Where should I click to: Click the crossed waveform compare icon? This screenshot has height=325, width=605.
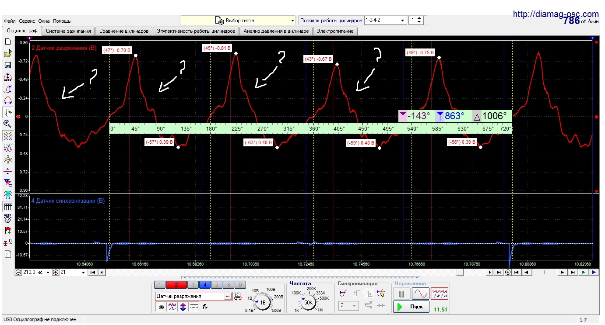(7, 160)
